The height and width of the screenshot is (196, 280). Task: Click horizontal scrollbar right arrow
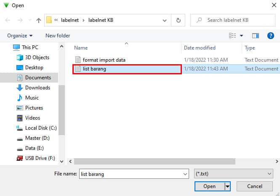277,162
